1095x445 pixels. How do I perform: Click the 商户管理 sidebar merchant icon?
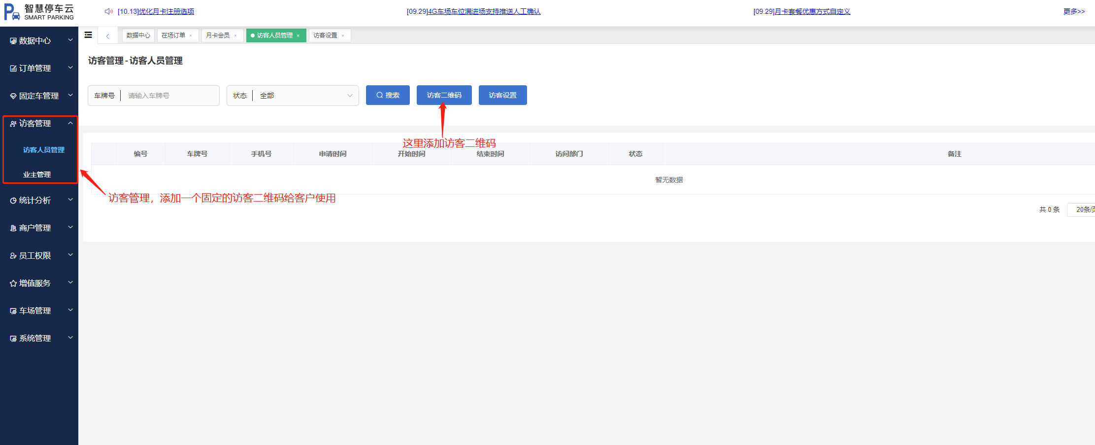pyautogui.click(x=13, y=228)
